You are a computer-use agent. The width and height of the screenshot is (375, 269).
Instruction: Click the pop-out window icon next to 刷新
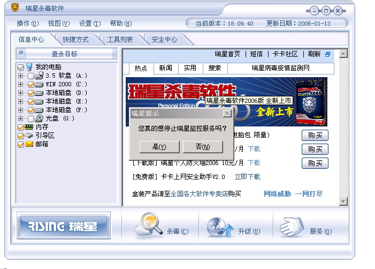[327, 54]
